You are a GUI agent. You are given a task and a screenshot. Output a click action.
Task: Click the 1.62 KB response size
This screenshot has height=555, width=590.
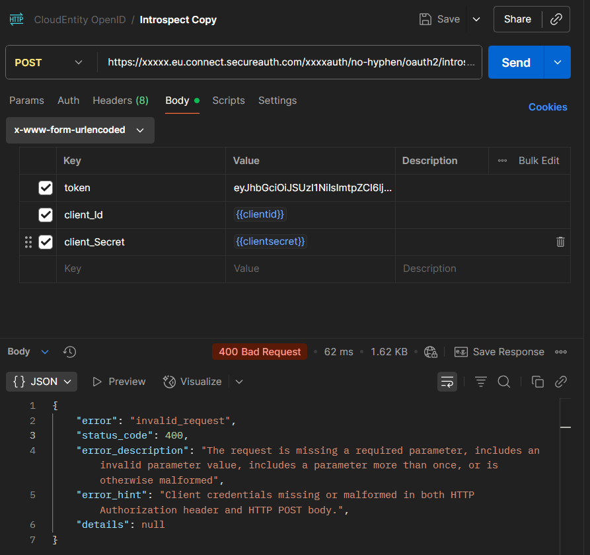pos(389,352)
